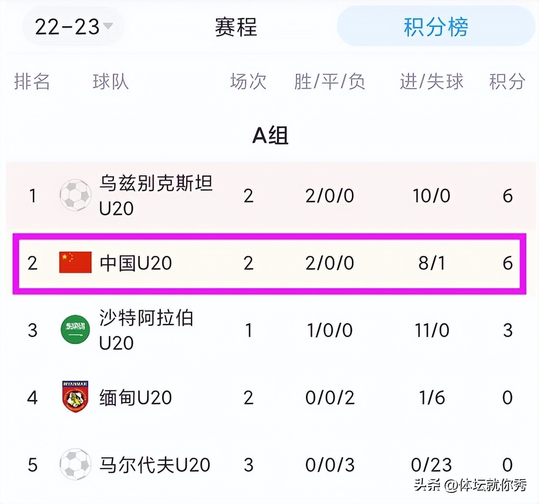This screenshot has width=539, height=504.
Task: Click the 排名 column header
Action: point(32,82)
